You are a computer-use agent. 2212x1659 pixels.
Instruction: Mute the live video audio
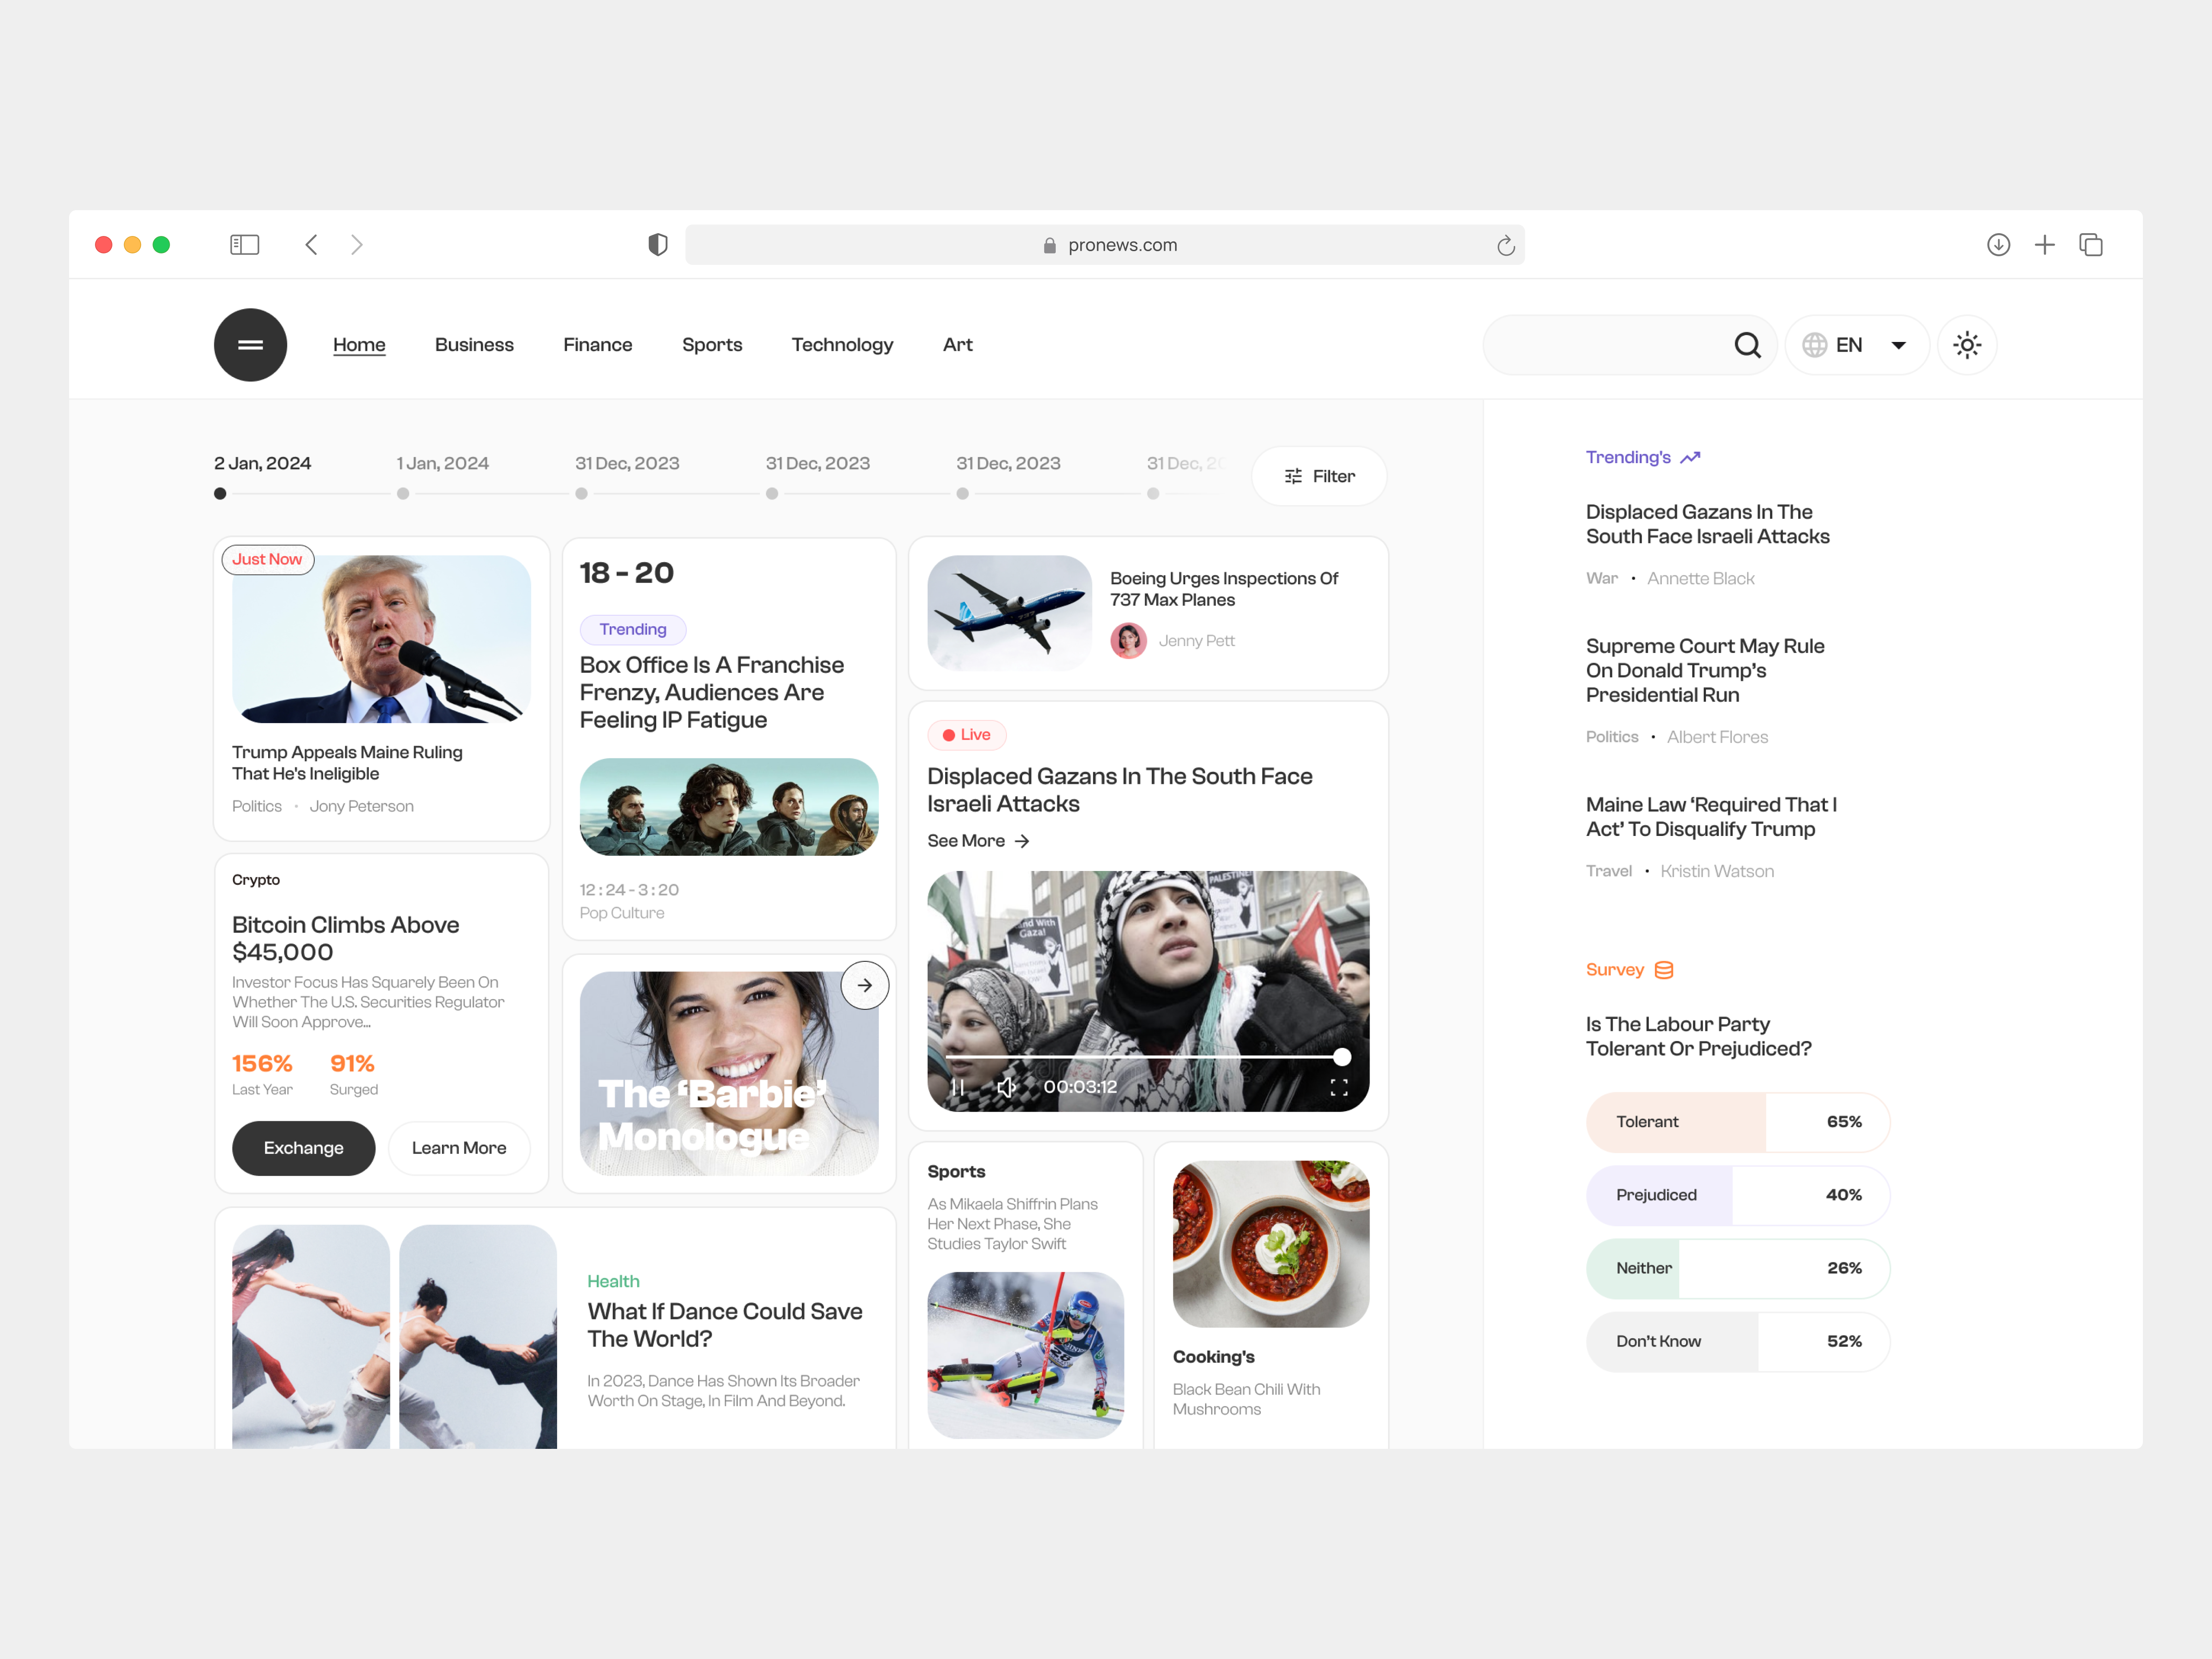(1006, 1086)
